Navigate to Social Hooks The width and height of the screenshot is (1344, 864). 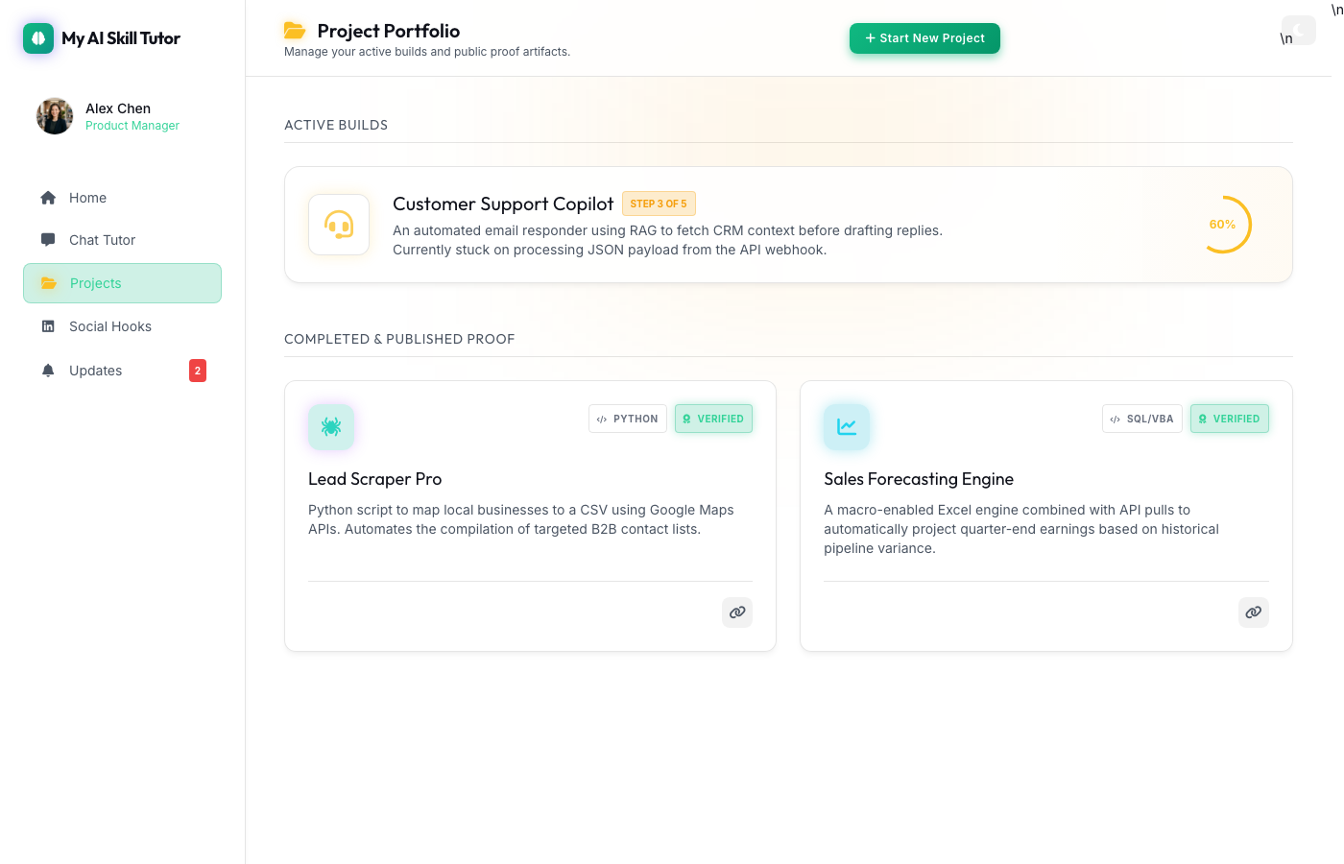(x=109, y=326)
